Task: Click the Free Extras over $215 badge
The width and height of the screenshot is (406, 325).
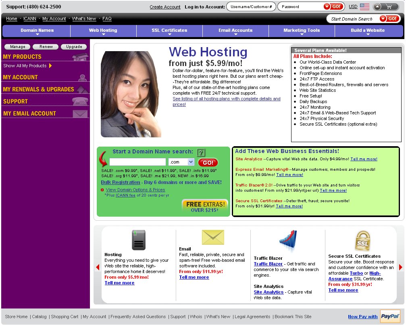Action: tap(205, 207)
